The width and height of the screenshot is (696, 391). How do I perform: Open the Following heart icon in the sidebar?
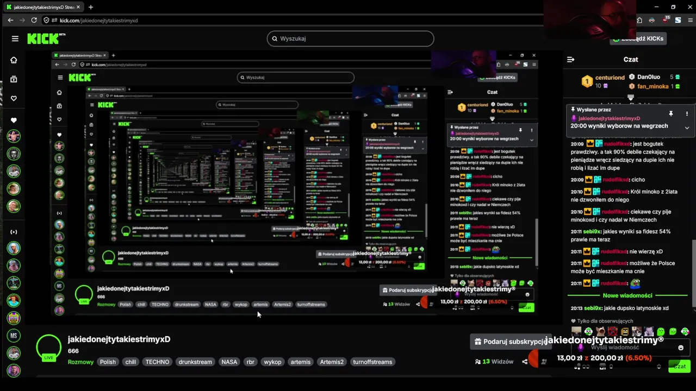(14, 98)
